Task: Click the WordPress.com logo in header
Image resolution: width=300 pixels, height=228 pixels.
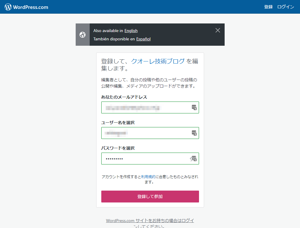Action: pos(26,7)
